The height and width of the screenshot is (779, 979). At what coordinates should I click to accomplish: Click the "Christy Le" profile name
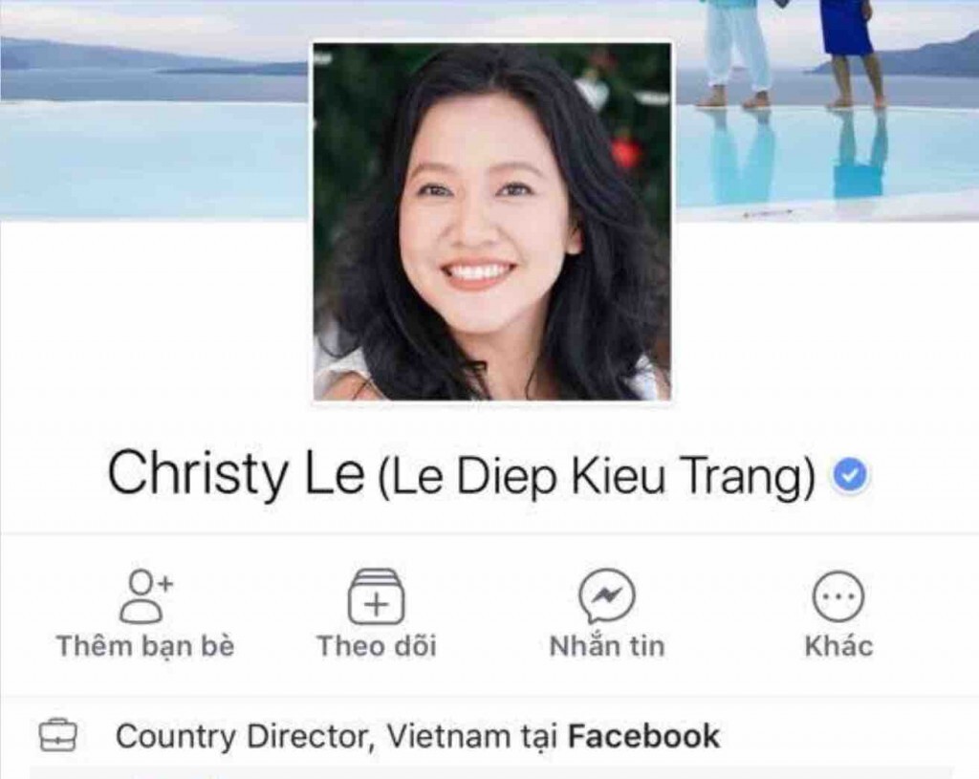236,474
